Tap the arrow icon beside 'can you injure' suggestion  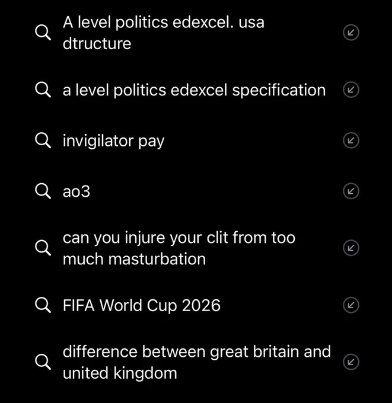pos(351,248)
